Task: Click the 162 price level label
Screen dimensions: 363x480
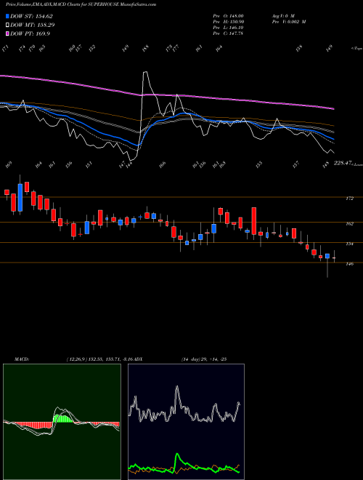Action: (349, 224)
